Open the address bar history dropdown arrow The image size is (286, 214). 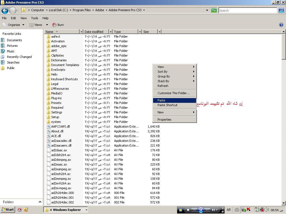click(207, 10)
